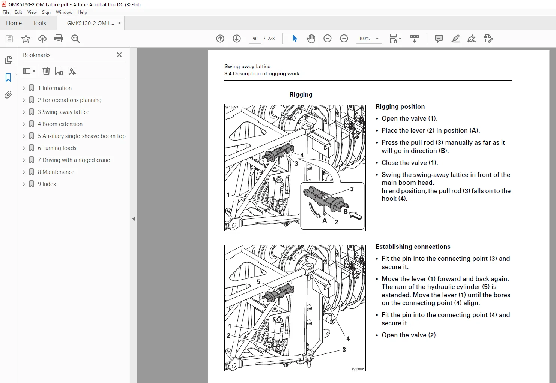Jump to '8 Maintenance' bookmark
The height and width of the screenshot is (383, 556).
coord(56,172)
